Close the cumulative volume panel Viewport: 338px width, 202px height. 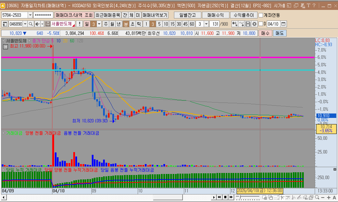335,170
